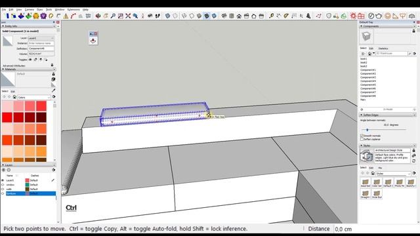
Task: Click the red gear extension icon
Action: (353, 16)
